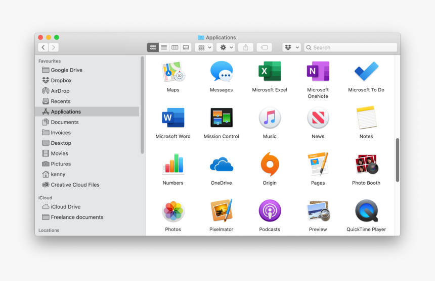Select the Podcasts app icon
The width and height of the screenshot is (435, 281).
point(270,211)
